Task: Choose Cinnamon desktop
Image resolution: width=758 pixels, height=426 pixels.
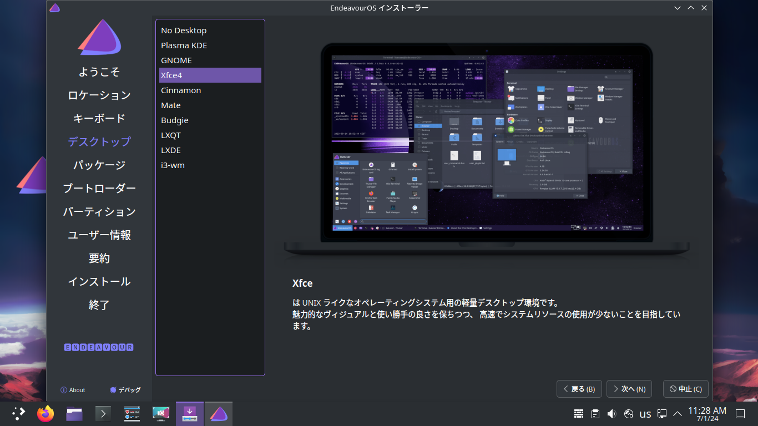Action: pyautogui.click(x=210, y=90)
